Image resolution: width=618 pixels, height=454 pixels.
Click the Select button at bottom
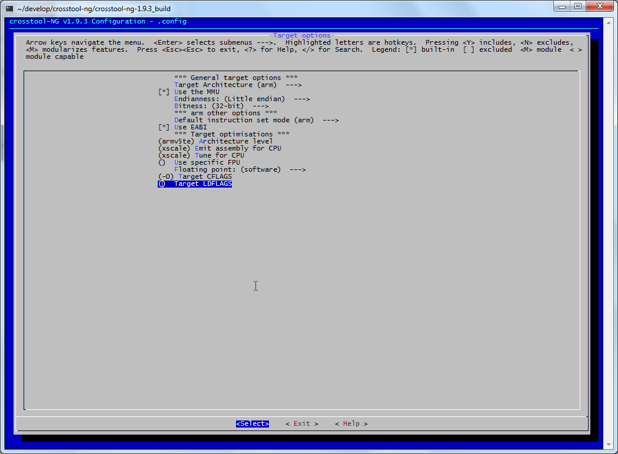point(252,423)
